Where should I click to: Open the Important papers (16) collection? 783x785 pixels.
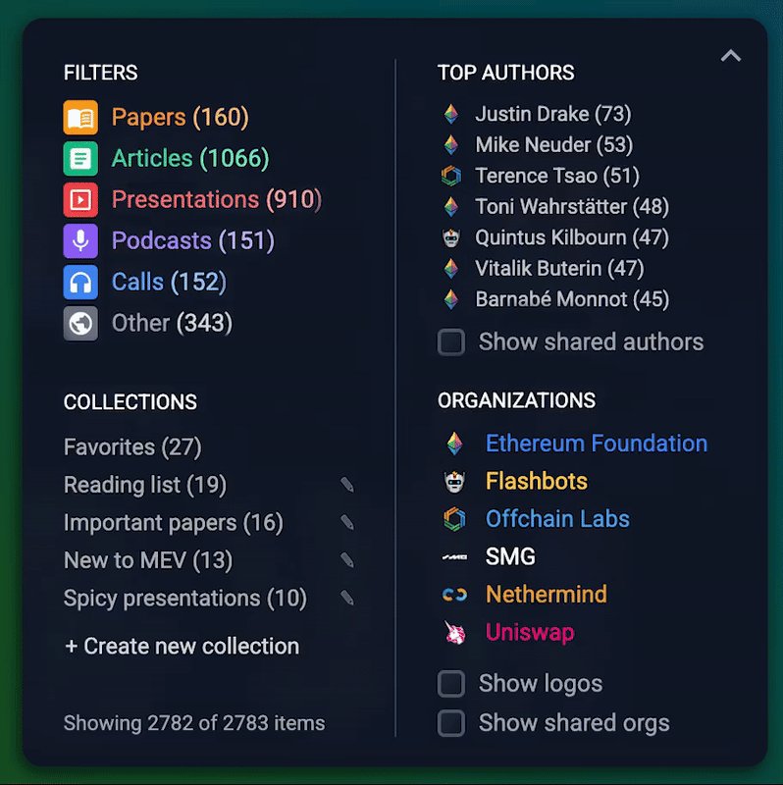coord(174,523)
